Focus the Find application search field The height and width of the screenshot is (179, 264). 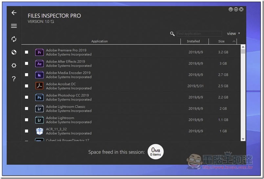point(199,34)
